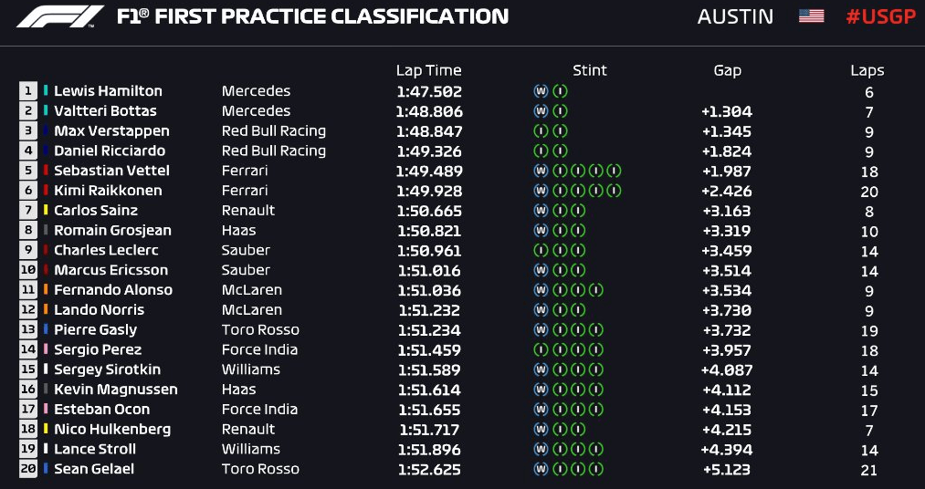Click the yellow Renault color bar beside Sainz
This screenshot has height=489, width=925.
[46, 211]
